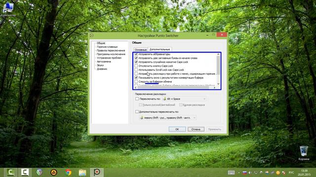The width and height of the screenshot is (316, 177).
Task: Click the Russian flag tray icon
Action: pos(244,173)
